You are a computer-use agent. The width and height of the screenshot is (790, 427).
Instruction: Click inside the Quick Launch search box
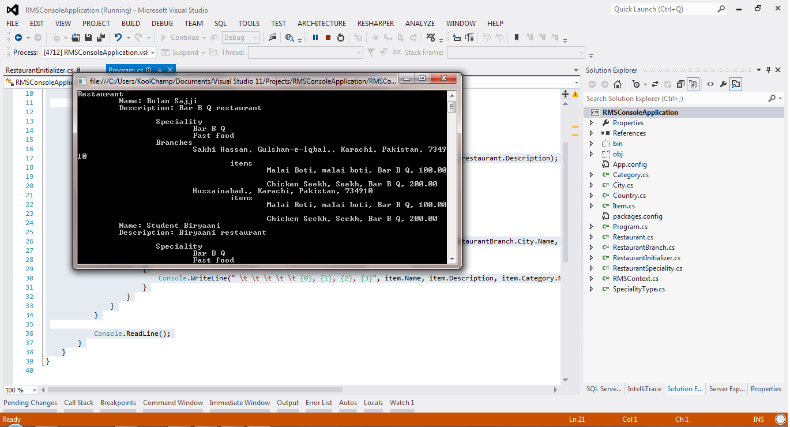click(663, 9)
